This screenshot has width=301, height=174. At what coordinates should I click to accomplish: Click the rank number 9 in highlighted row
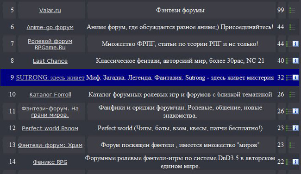[x=12, y=78]
